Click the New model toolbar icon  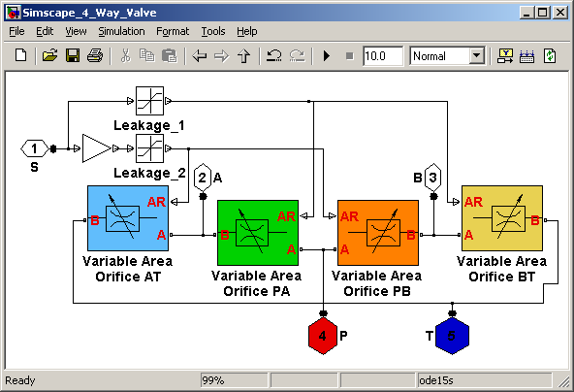pos(21,55)
